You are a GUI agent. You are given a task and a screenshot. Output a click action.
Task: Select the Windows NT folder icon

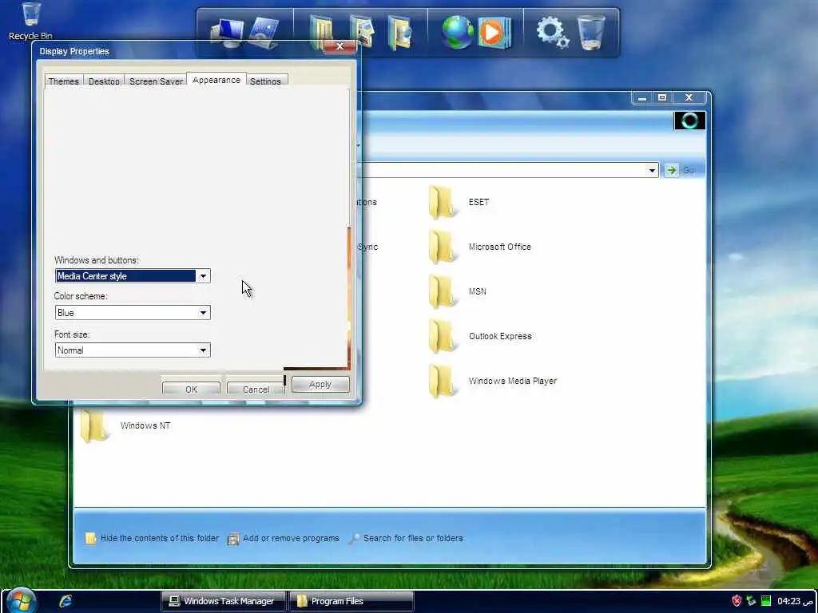click(94, 426)
